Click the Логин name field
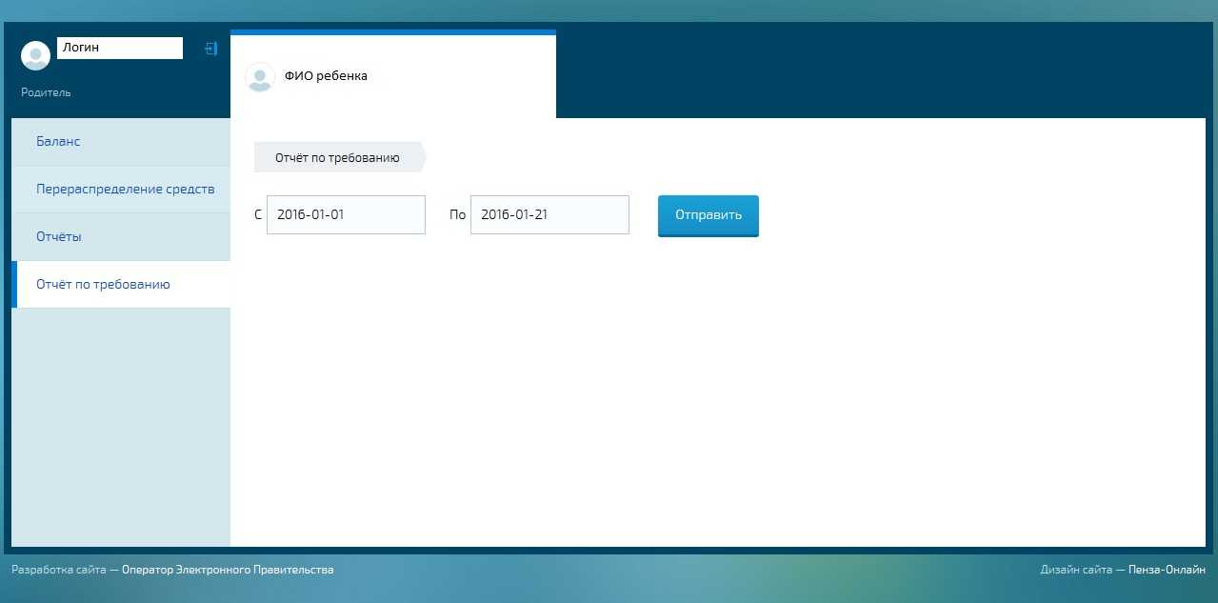 click(120, 48)
